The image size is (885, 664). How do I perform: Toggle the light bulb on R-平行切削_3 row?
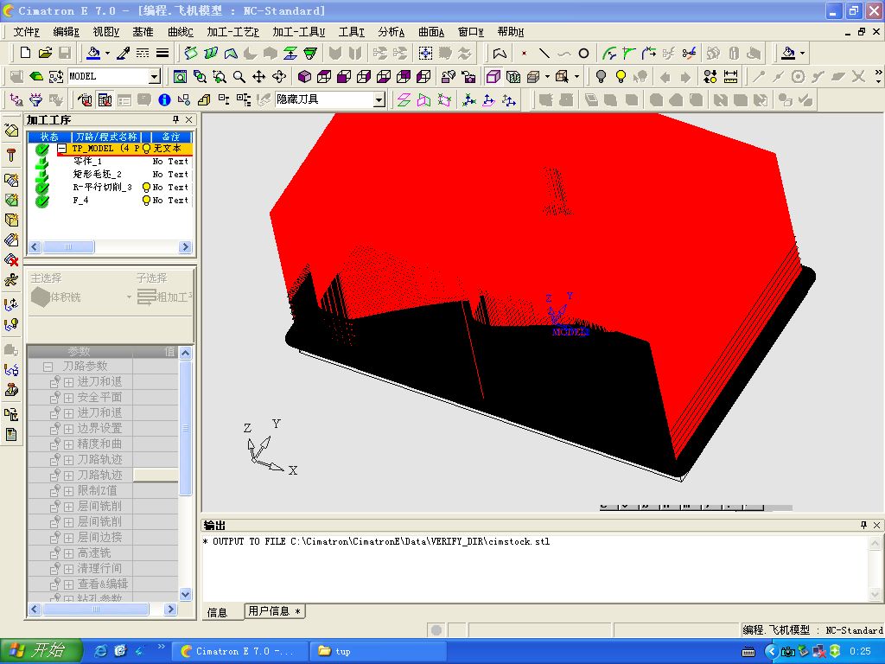click(x=146, y=187)
